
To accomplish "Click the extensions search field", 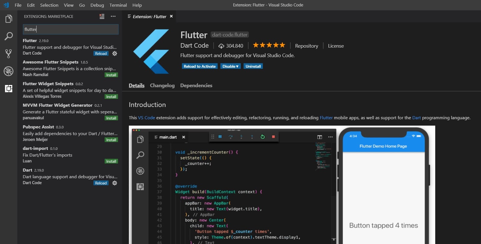I will (71, 29).
